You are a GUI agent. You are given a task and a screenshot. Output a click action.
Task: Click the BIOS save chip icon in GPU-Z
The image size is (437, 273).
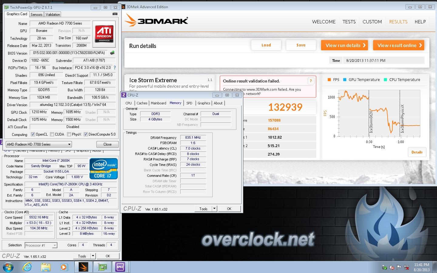click(x=112, y=53)
